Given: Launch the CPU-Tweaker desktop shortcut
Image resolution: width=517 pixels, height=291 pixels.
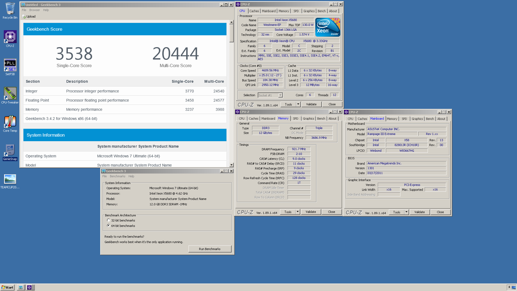Looking at the screenshot, I should pyautogui.click(x=10, y=95).
